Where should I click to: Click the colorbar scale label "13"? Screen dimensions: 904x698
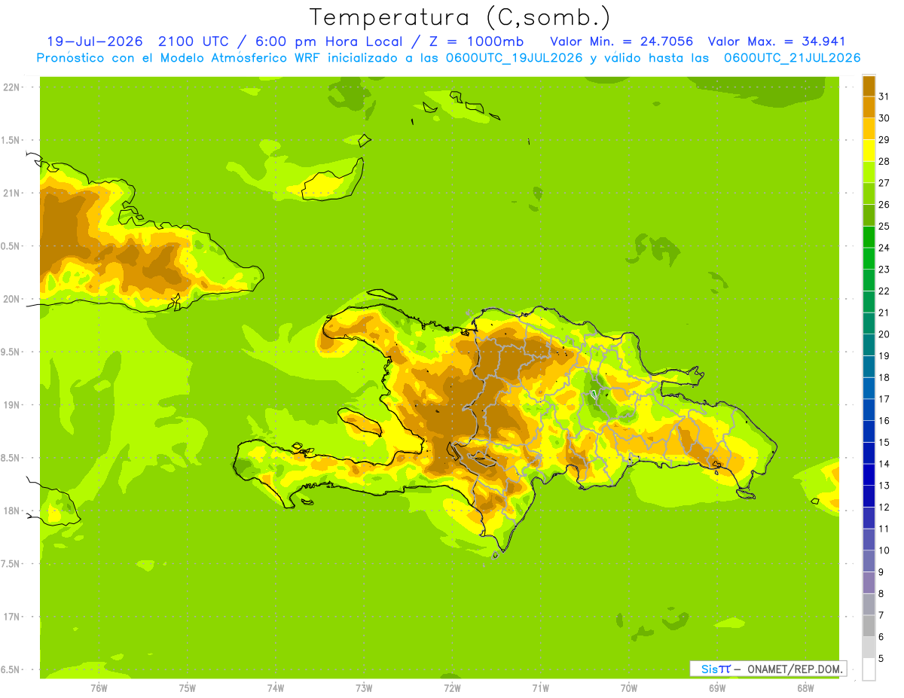(x=884, y=486)
